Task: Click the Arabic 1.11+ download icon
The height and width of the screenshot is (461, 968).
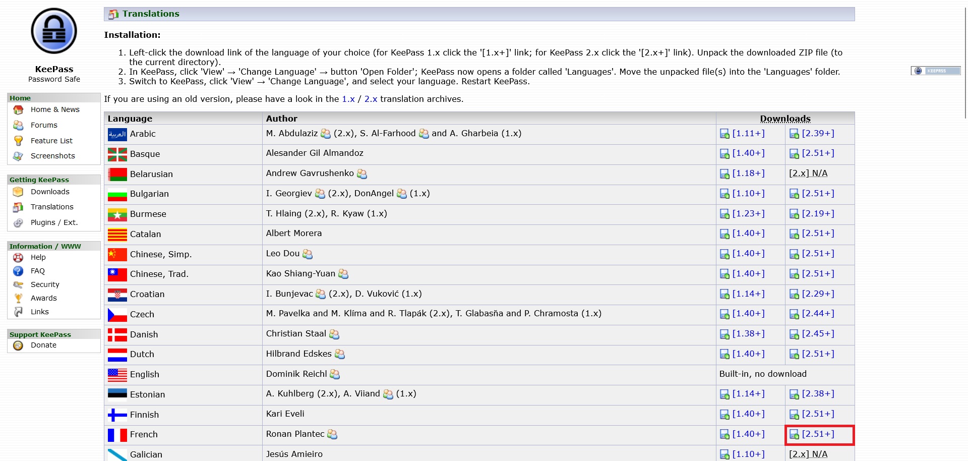Action: click(x=724, y=134)
